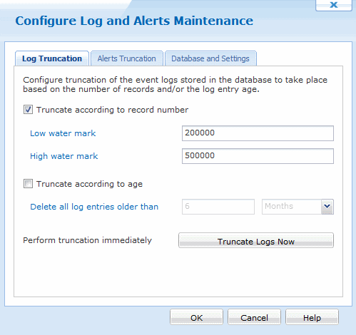The height and width of the screenshot is (335, 356).
Task: Click the log entry age number field
Action: pos(218,207)
